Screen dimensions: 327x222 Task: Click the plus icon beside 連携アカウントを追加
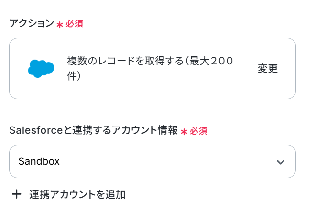pos(16,194)
